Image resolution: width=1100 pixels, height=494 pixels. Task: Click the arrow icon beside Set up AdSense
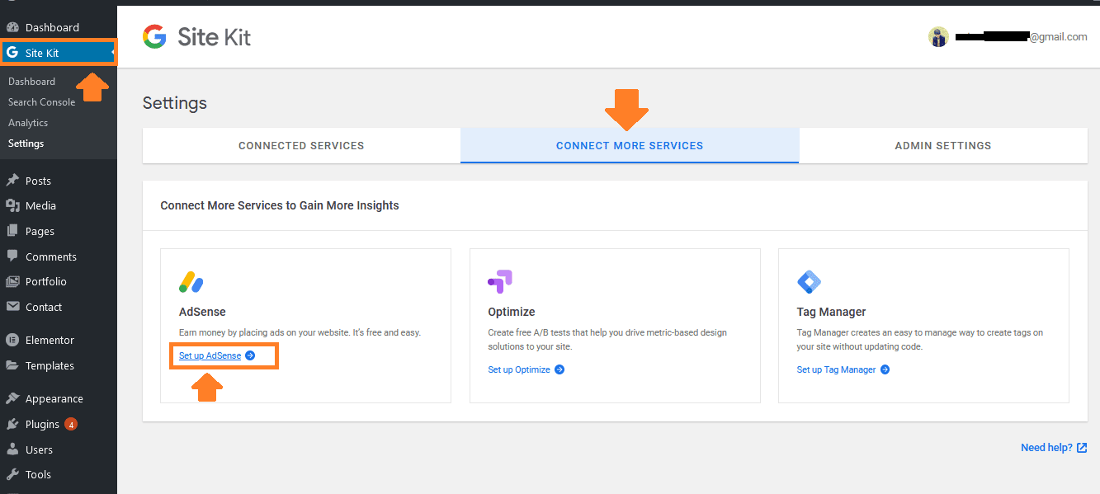pos(250,356)
